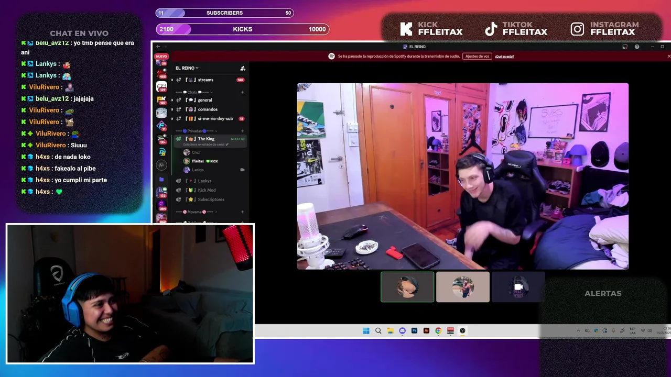Open File Explorer from the taskbar
The width and height of the screenshot is (671, 377).
[x=390, y=331]
